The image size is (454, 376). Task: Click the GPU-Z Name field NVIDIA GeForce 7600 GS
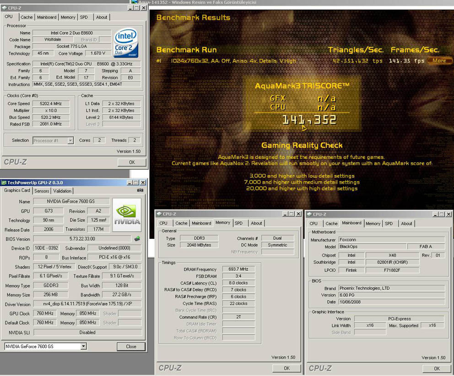point(71,201)
